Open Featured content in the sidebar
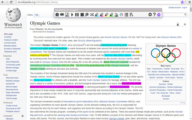This screenshot has width=192, height=120. [x=11, y=40]
